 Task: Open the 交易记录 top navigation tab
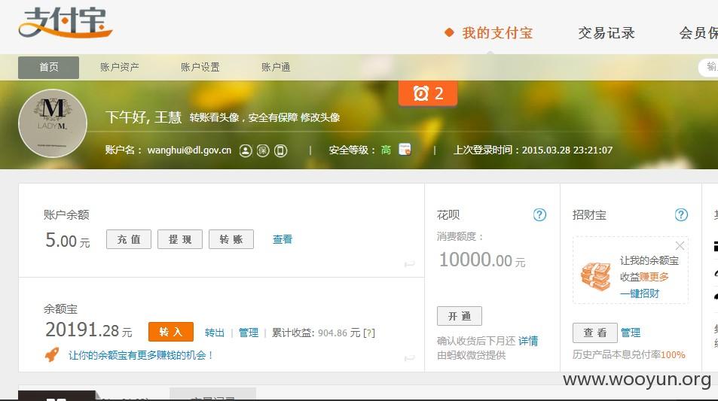pos(606,33)
